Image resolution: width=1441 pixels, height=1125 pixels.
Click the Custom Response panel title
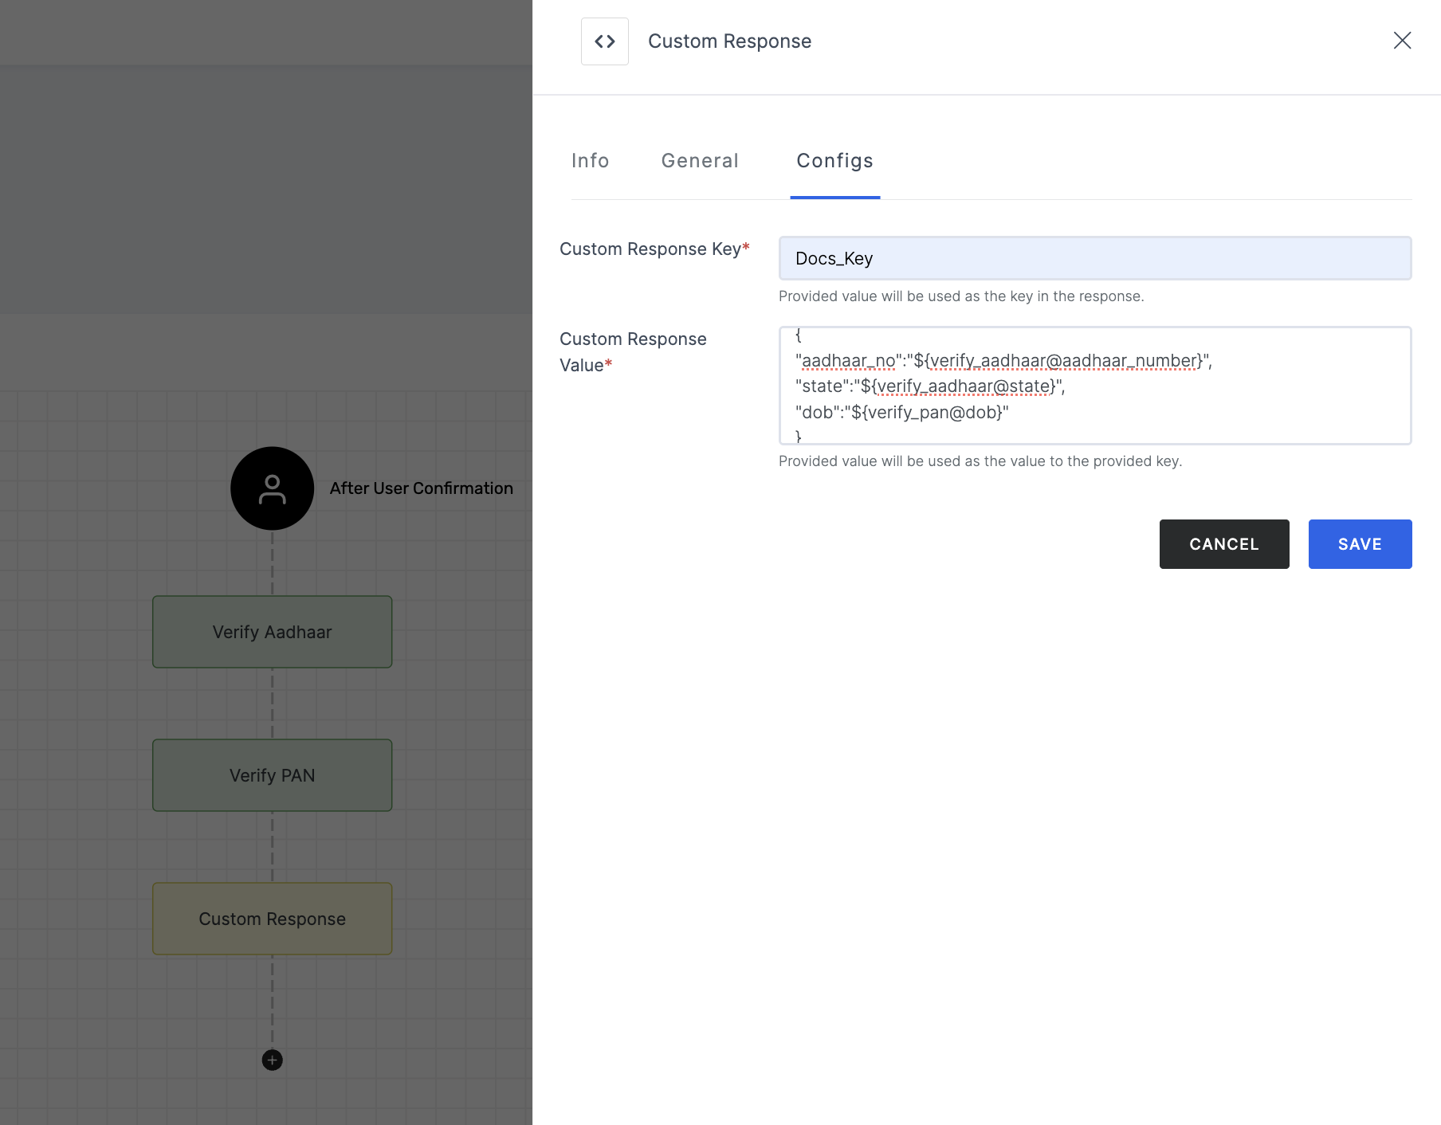729,41
